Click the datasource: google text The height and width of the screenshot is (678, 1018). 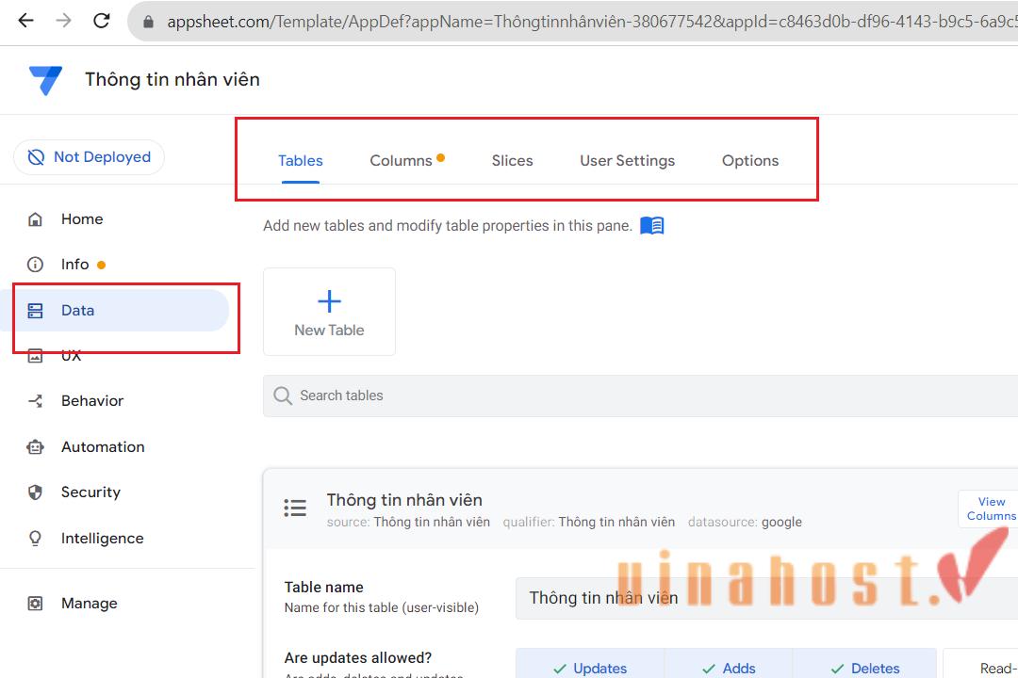pyautogui.click(x=745, y=523)
